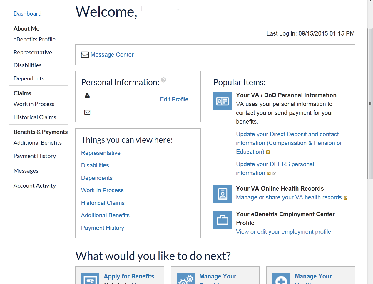Click the premium badge beside health records link
This screenshot has height=284, width=373.
pyautogui.click(x=346, y=198)
